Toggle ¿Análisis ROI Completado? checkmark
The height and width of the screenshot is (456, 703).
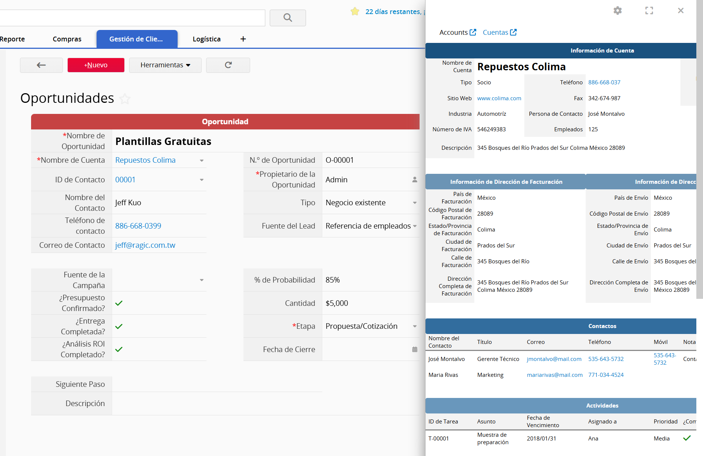[x=119, y=349]
